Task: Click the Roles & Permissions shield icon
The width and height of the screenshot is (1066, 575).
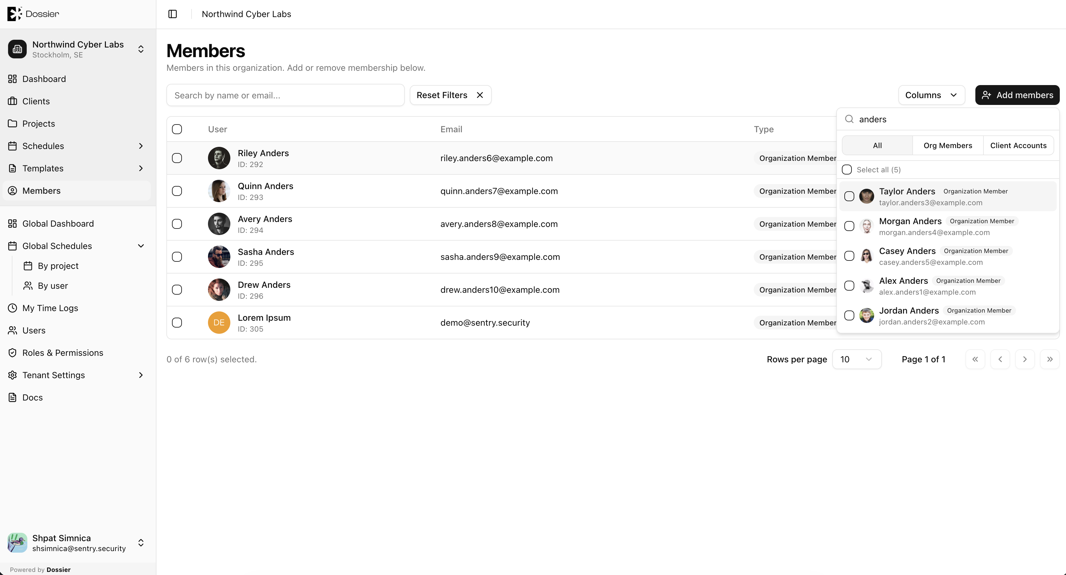Action: pos(12,353)
